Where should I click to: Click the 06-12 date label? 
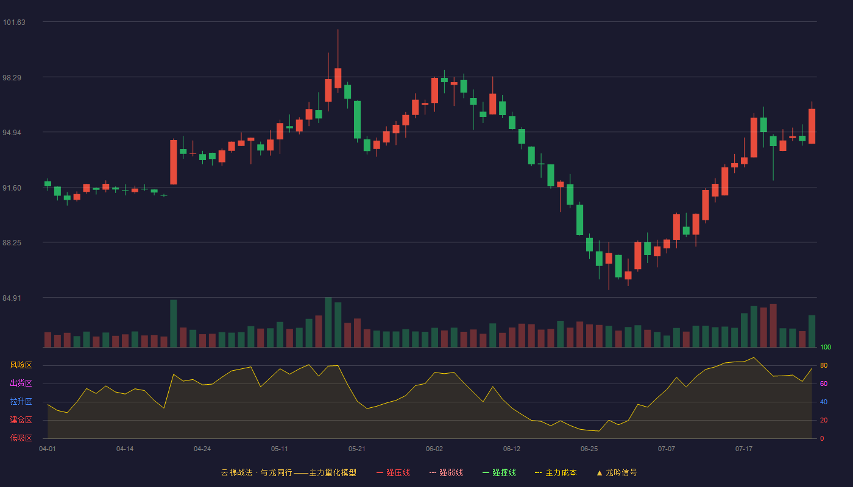512,449
